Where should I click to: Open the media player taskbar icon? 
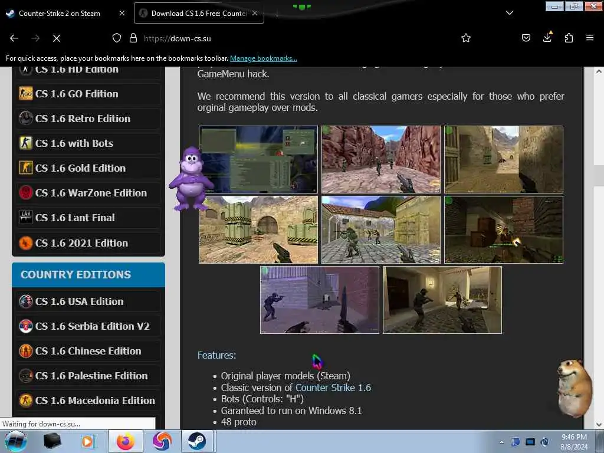pos(87,441)
